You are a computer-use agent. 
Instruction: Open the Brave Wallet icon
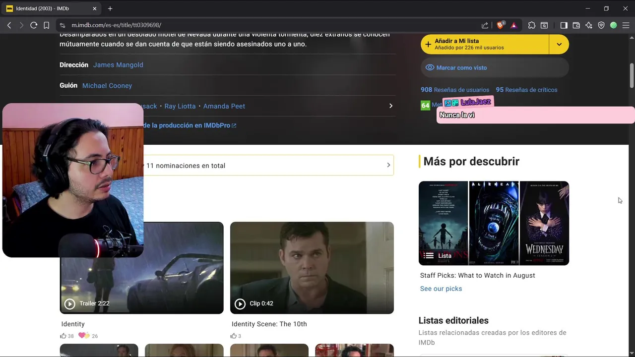pos(576,25)
